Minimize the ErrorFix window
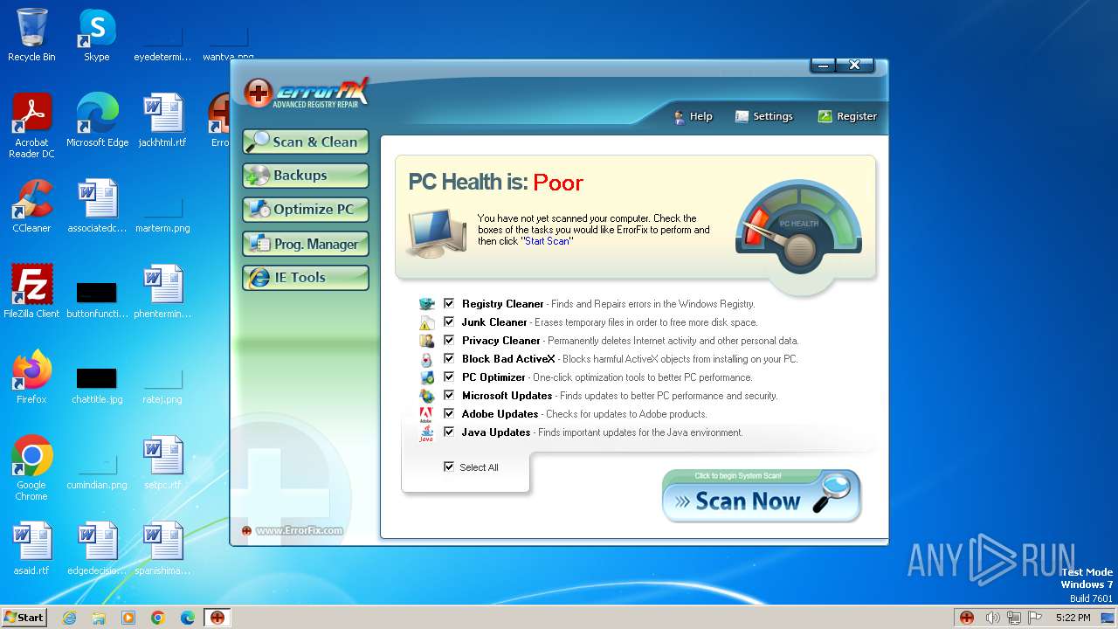 point(823,65)
